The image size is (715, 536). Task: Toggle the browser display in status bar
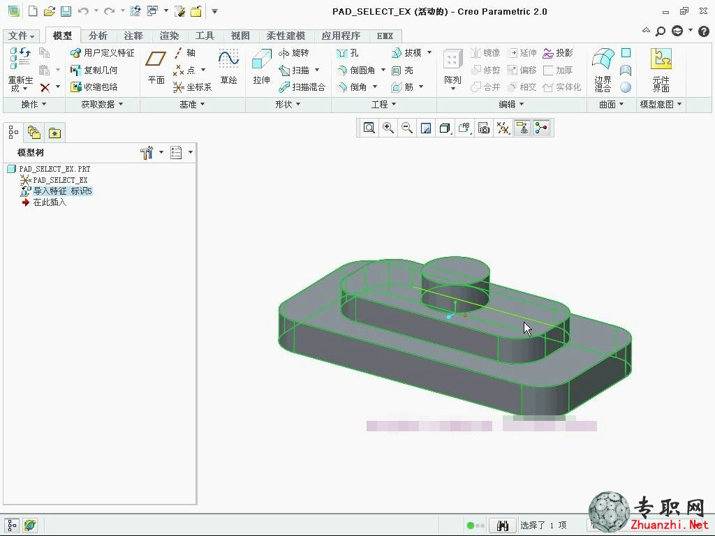click(x=29, y=526)
